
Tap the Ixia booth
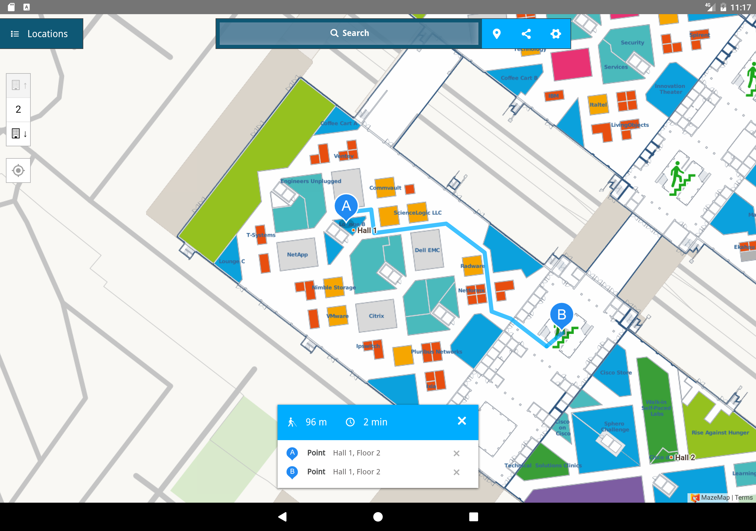coord(435,381)
